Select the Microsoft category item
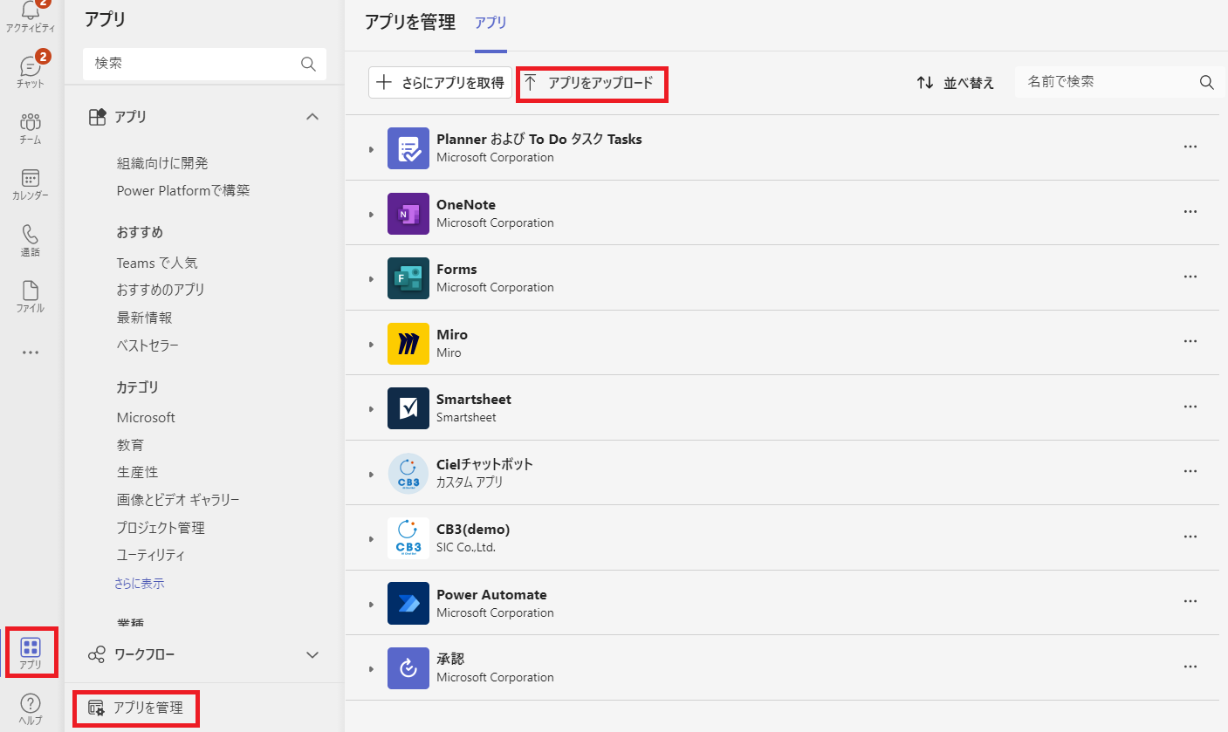This screenshot has width=1228, height=732. tap(146, 417)
